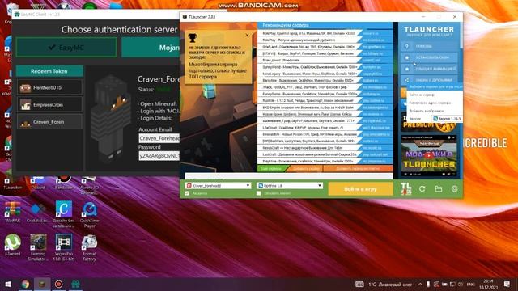Viewport: 518px width, 291px height.
Task: Select the Mojang authentication server button
Action: point(151,48)
